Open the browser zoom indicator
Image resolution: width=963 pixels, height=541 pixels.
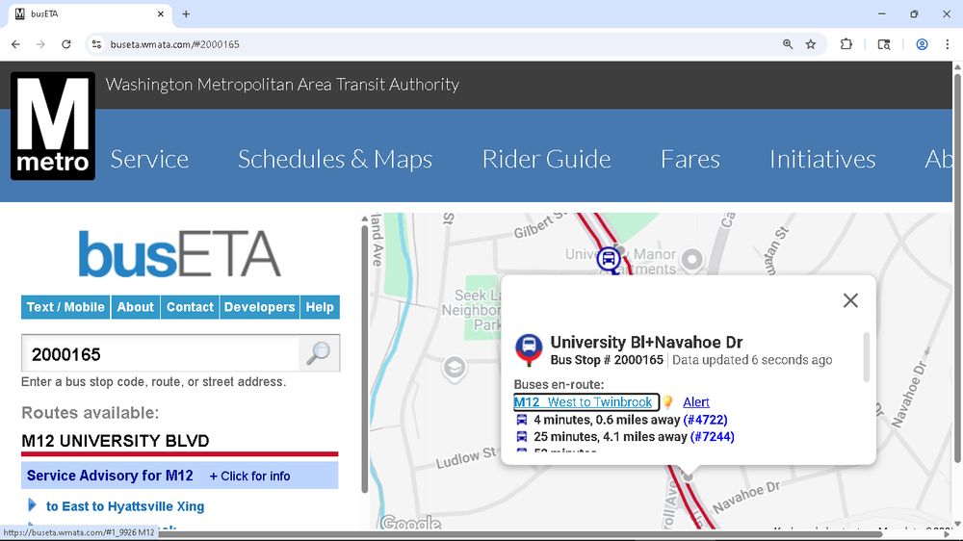point(788,44)
